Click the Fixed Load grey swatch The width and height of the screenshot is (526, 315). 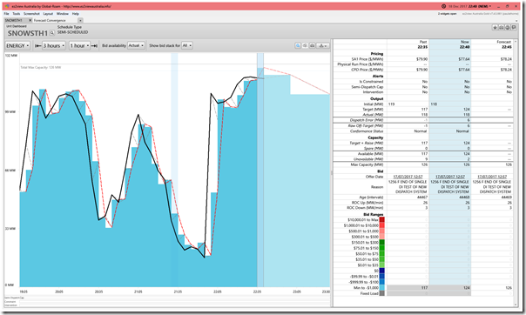pyautogui.click(x=381, y=293)
